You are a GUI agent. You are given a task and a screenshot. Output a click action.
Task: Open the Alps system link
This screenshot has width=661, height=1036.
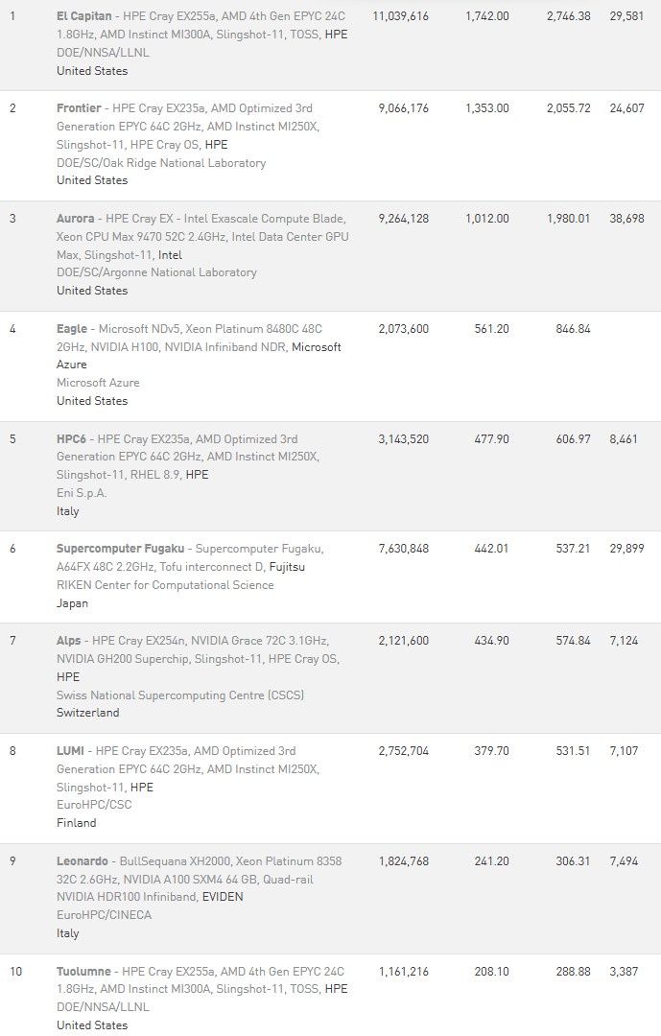click(69, 641)
